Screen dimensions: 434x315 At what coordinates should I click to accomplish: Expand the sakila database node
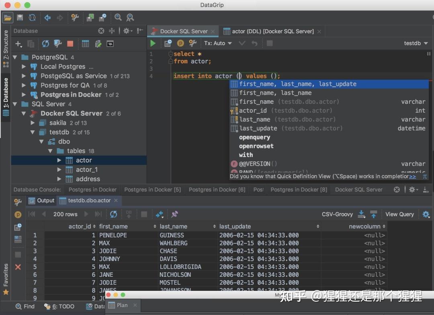click(x=33, y=123)
